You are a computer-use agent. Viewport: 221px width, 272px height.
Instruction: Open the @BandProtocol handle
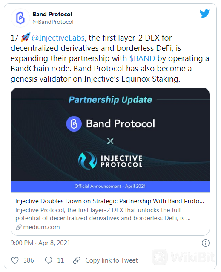pos(53,22)
